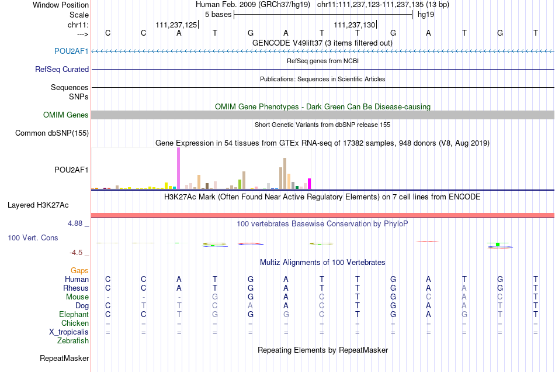The image size is (555, 372).
Task: Click the RefSeq genes from NCBI title
Action: point(322,61)
